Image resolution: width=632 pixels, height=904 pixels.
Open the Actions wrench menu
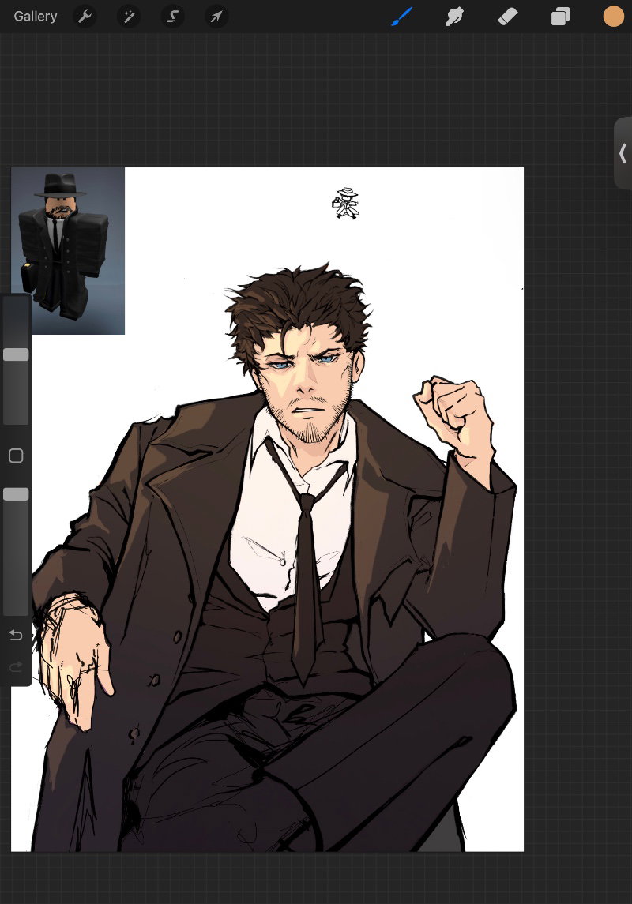[85, 17]
